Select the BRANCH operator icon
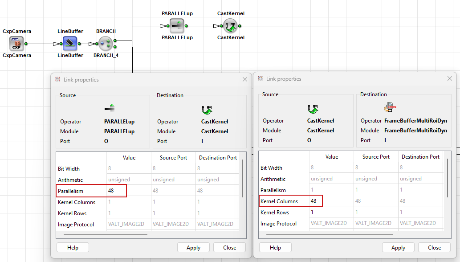Viewport: 460px width, 262px height. coord(106,44)
